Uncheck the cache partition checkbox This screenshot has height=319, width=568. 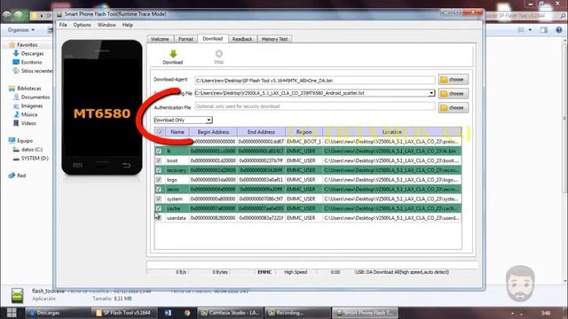click(x=159, y=208)
